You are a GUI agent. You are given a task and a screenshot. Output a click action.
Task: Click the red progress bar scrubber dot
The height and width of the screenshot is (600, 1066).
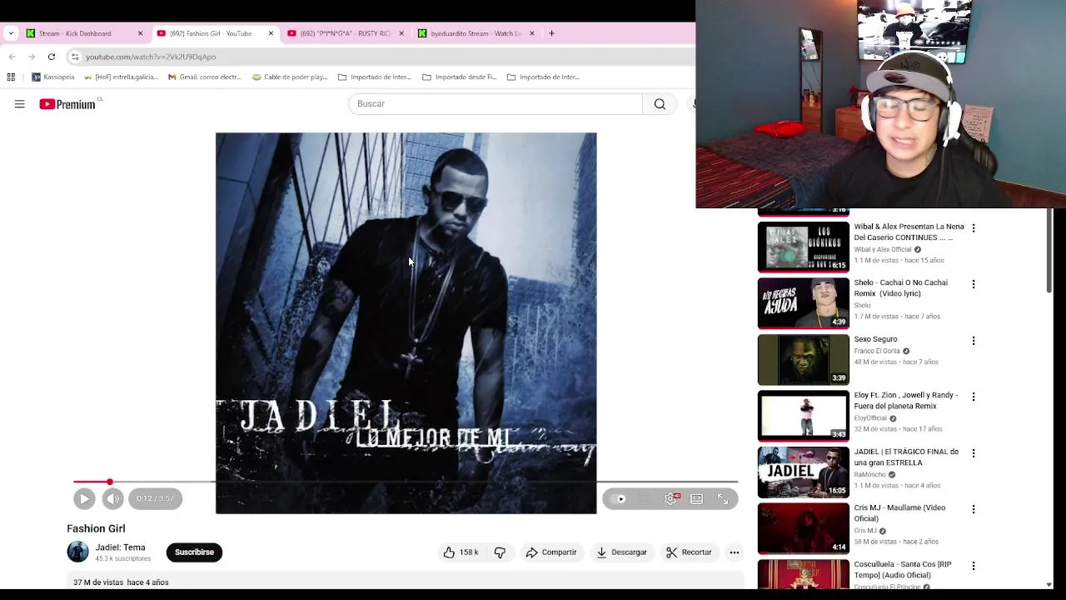click(109, 482)
